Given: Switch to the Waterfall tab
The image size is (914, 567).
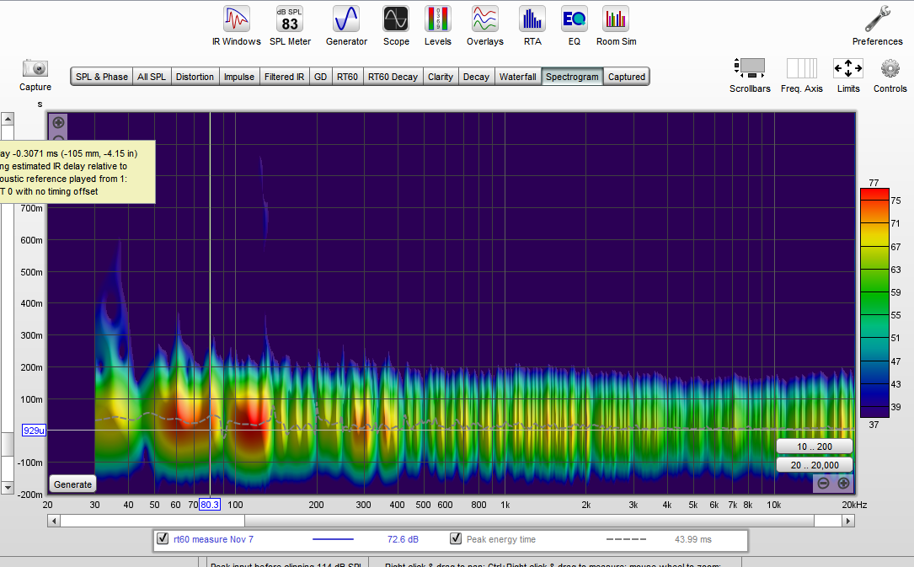Looking at the screenshot, I should 517,77.
